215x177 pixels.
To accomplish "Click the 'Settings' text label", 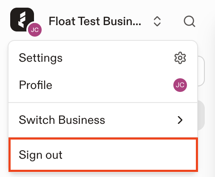I will coord(40,58).
